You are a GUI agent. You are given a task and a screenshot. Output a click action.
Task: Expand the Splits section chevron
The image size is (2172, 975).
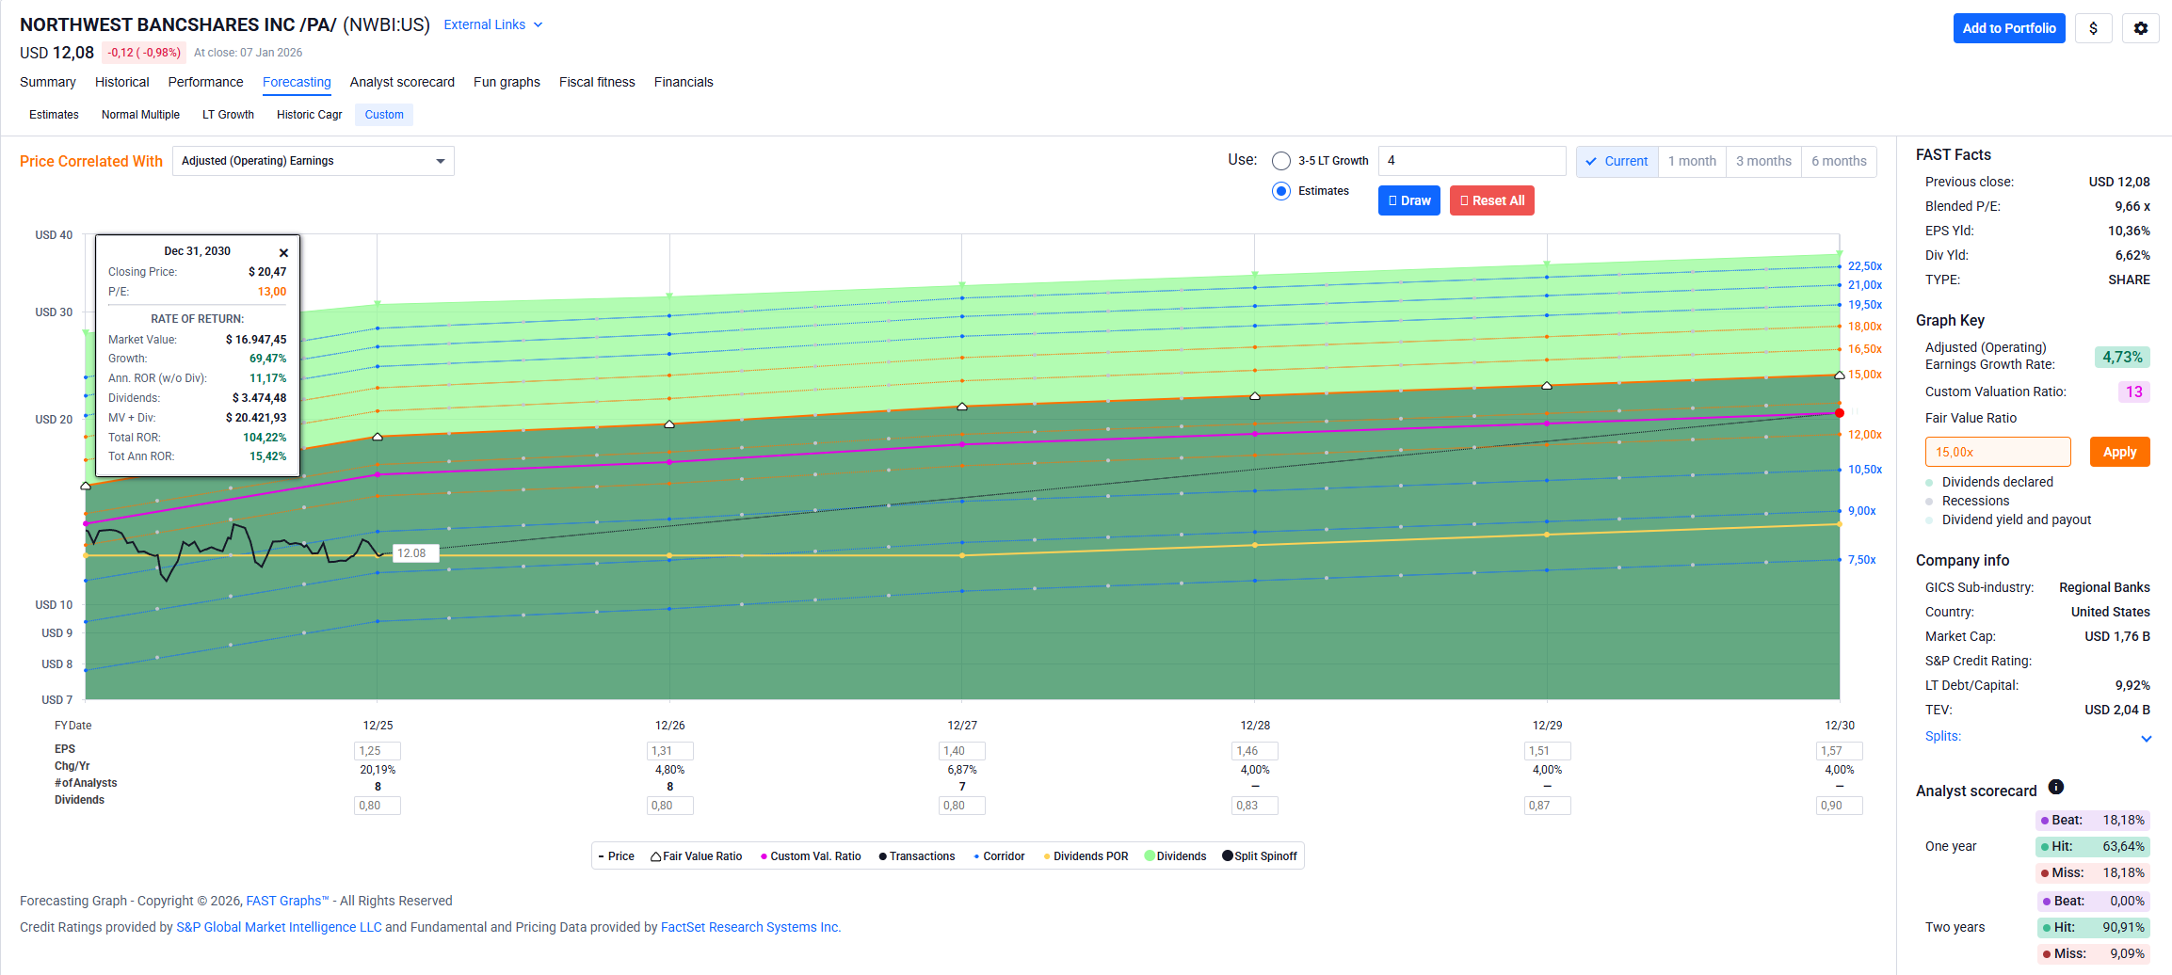click(2146, 739)
